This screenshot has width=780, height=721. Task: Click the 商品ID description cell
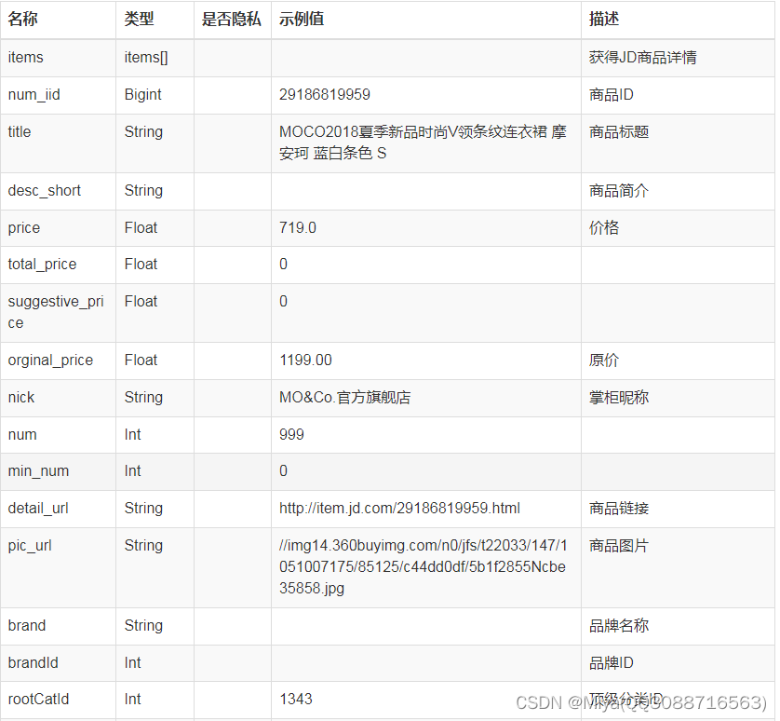[612, 95]
